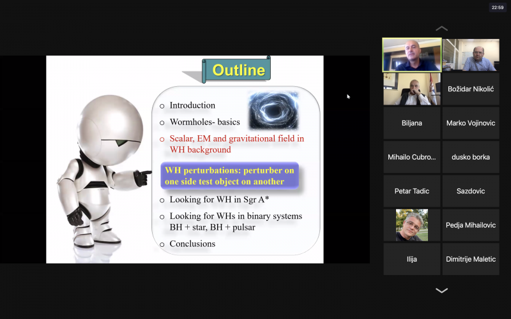
Task: Click 'Wormholes- basics' outline item
Action: tap(204, 122)
